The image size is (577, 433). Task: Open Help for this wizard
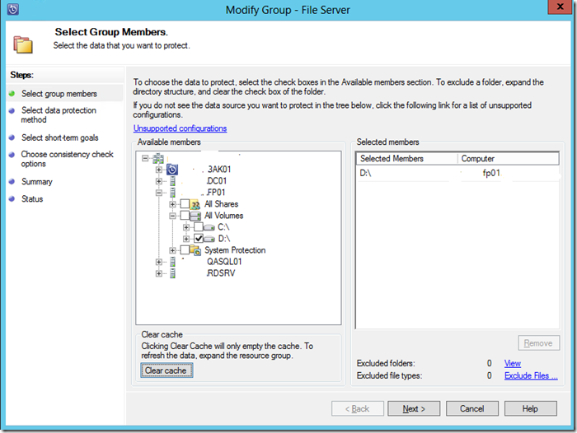530,409
